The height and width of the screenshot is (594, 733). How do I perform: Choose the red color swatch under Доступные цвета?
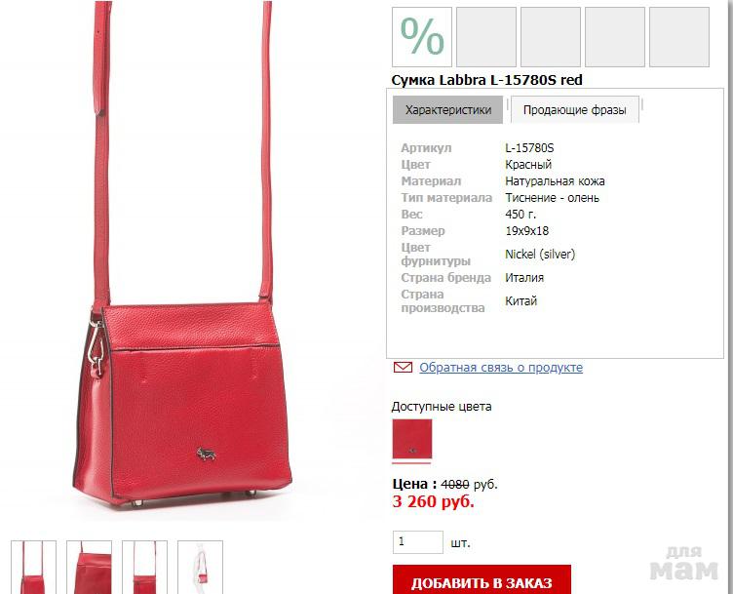pyautogui.click(x=412, y=439)
